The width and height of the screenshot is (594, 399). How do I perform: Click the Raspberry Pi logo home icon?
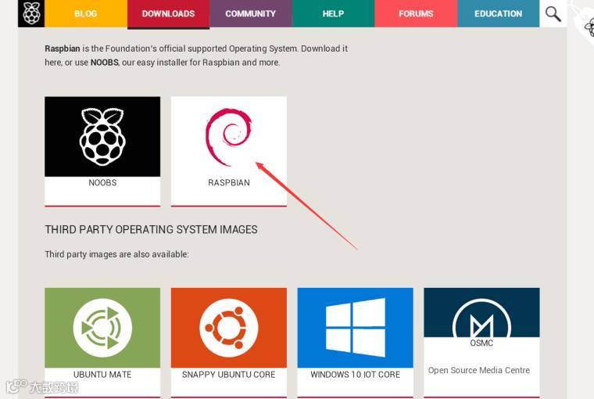[31, 13]
